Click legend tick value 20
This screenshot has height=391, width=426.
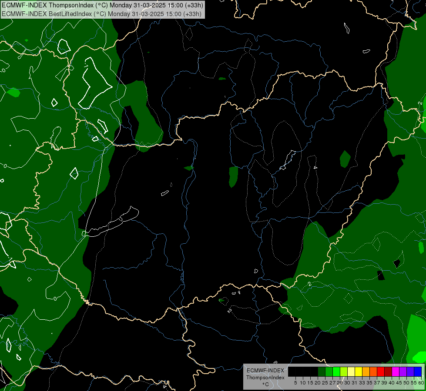point(318,383)
